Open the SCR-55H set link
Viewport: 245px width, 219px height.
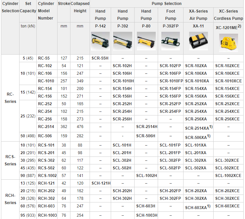(100, 58)
